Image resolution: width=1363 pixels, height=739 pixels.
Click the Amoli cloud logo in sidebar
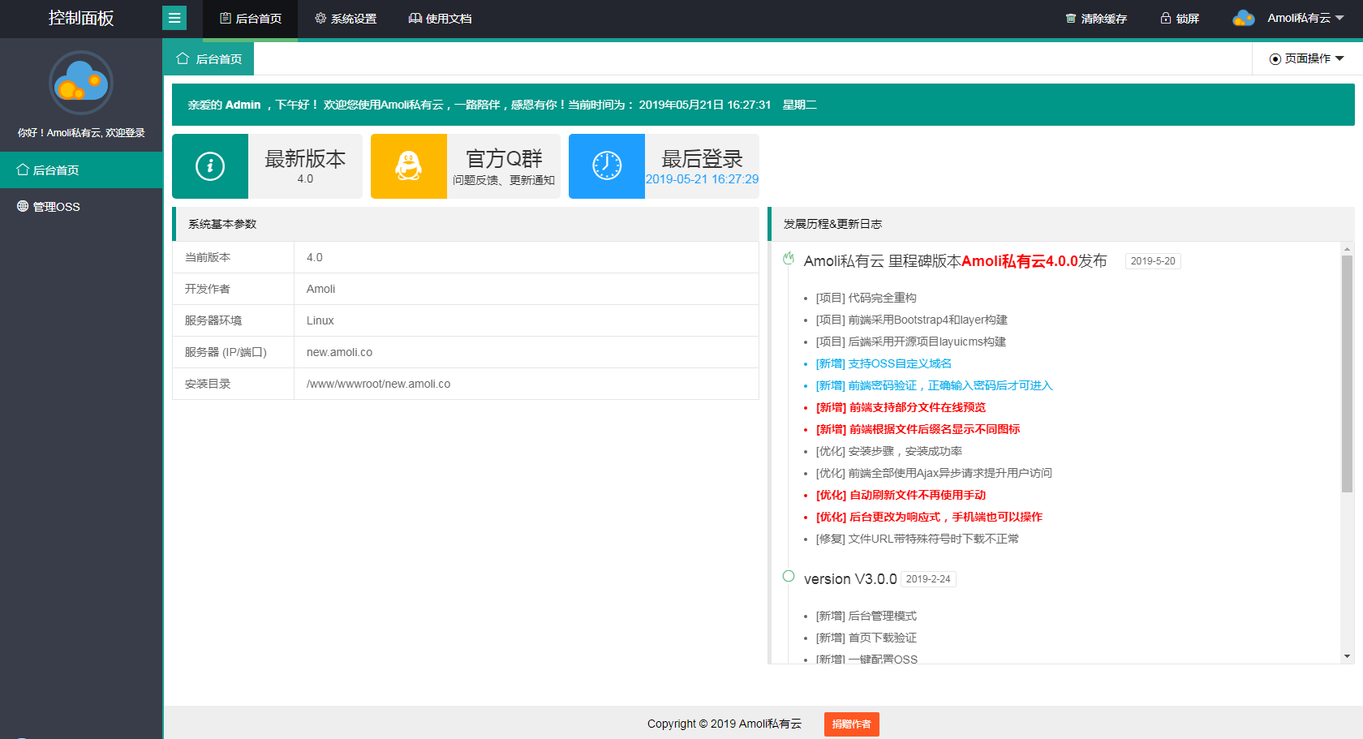(80, 82)
